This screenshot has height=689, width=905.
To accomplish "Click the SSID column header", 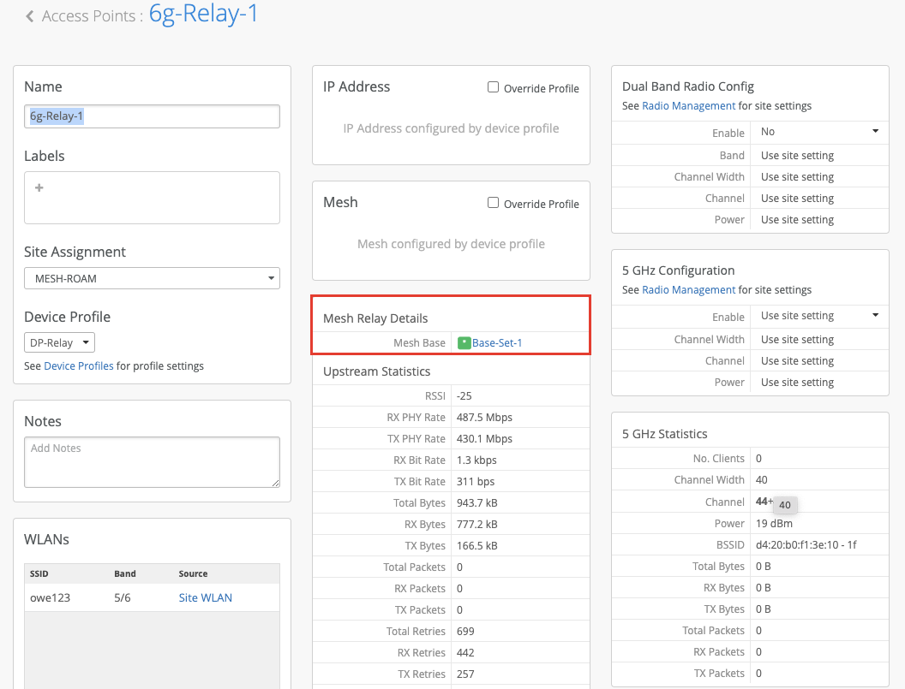I will coord(39,573).
